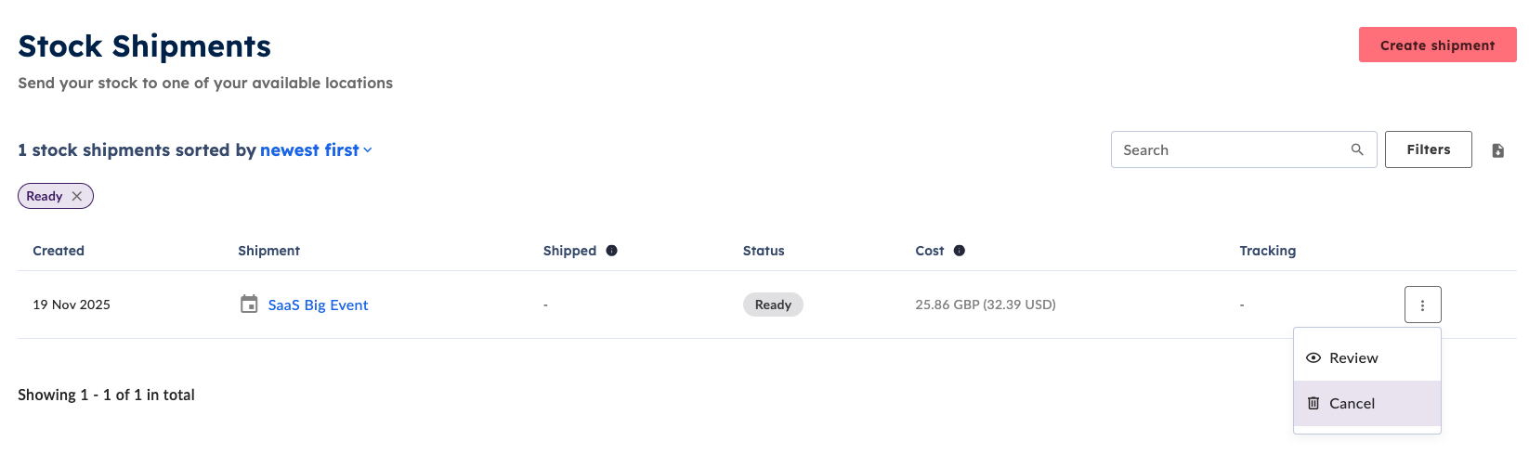Image resolution: width=1529 pixels, height=467 pixels.
Task: Open the three-dot row actions menu
Action: click(1422, 305)
